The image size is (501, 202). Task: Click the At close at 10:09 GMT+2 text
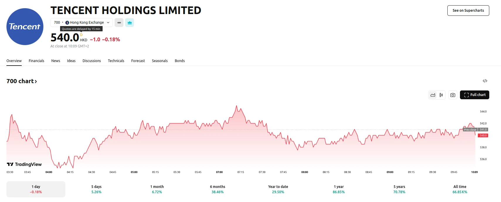point(70,46)
